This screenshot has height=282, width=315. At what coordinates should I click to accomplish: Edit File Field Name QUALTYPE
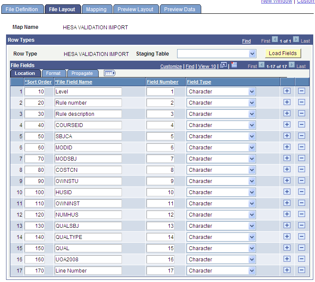point(88,237)
